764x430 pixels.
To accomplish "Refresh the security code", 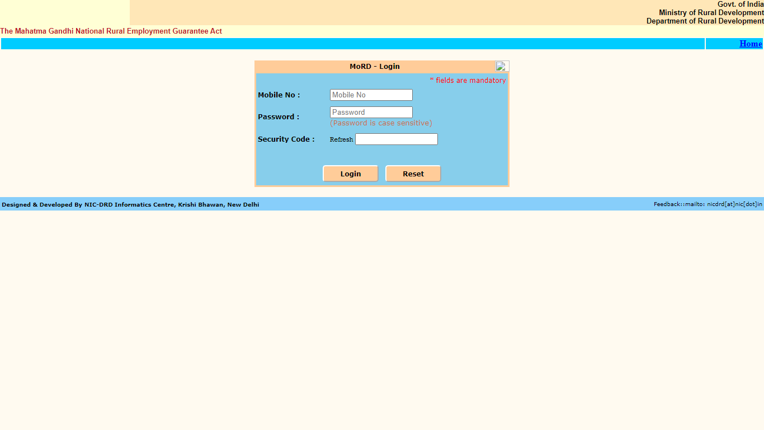I will tap(341, 139).
